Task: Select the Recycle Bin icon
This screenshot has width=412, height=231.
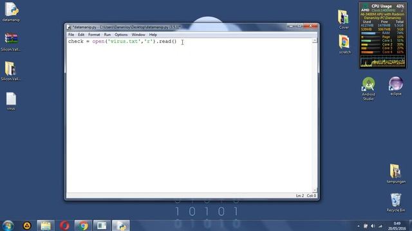Action: (x=396, y=203)
